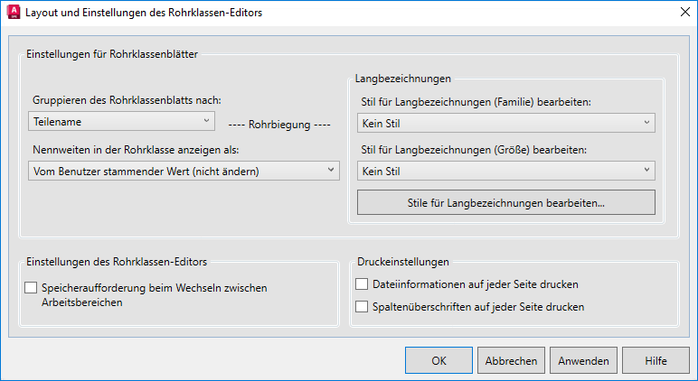Confirm the dialog with OK
698x381 pixels.
click(x=439, y=360)
